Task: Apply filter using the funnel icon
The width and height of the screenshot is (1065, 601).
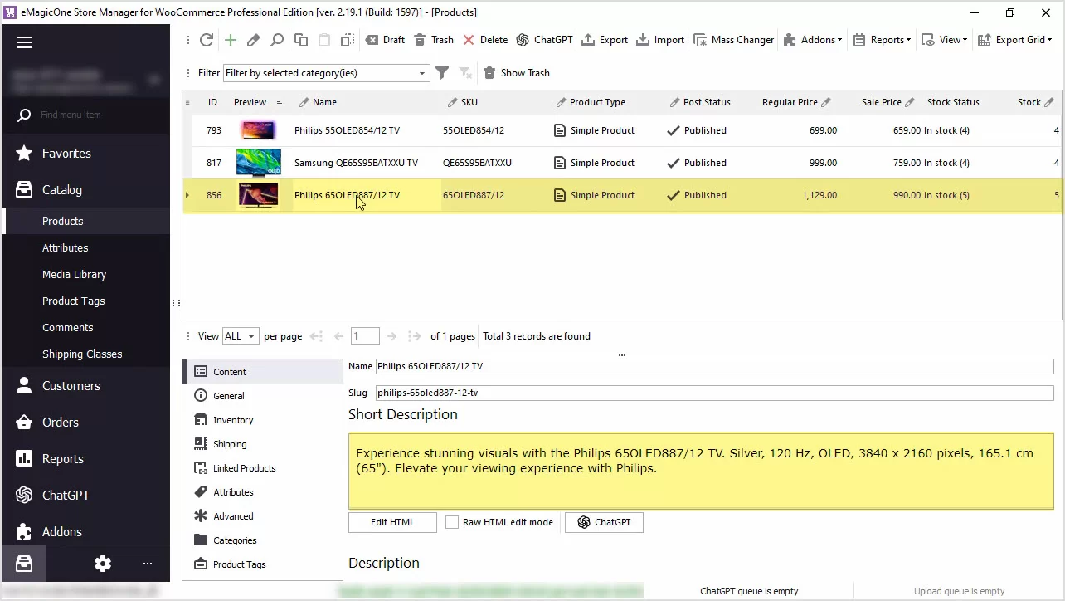Action: click(442, 73)
